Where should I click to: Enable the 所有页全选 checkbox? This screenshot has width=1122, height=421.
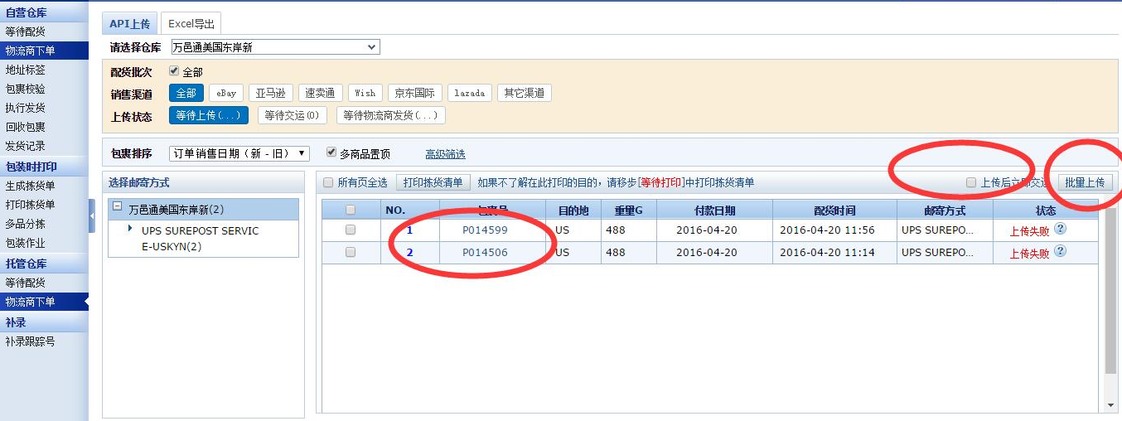329,182
